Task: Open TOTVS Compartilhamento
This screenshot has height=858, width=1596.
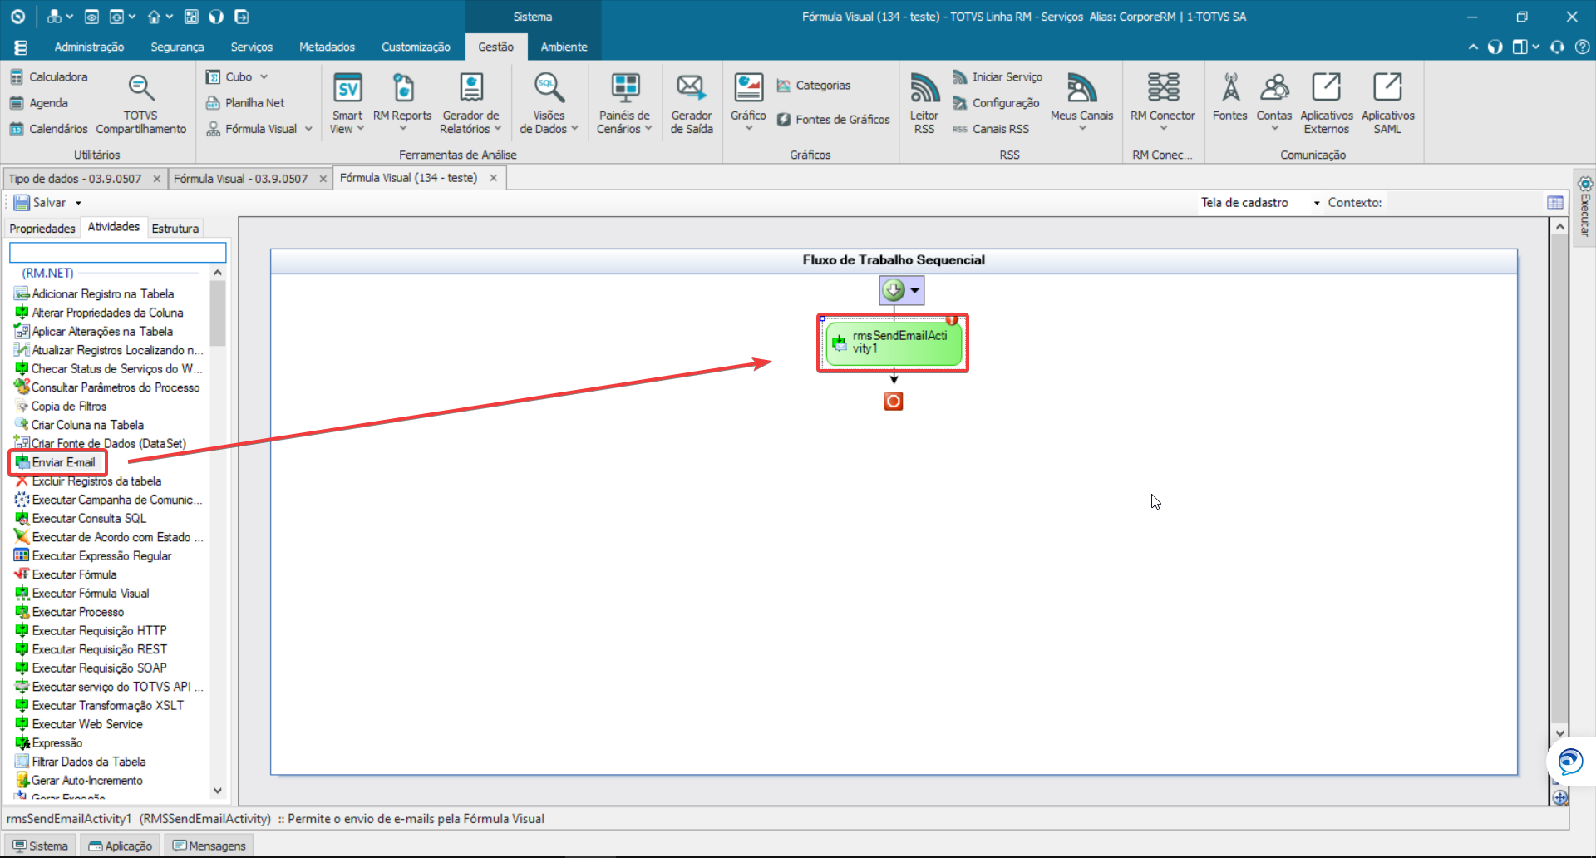Action: point(140,104)
